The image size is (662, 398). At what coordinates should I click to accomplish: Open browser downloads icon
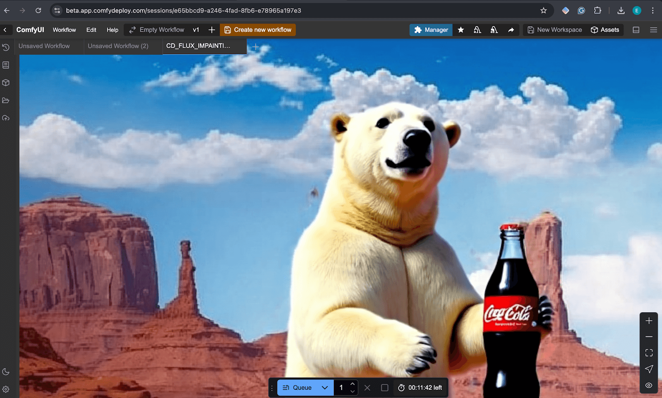[x=621, y=10]
